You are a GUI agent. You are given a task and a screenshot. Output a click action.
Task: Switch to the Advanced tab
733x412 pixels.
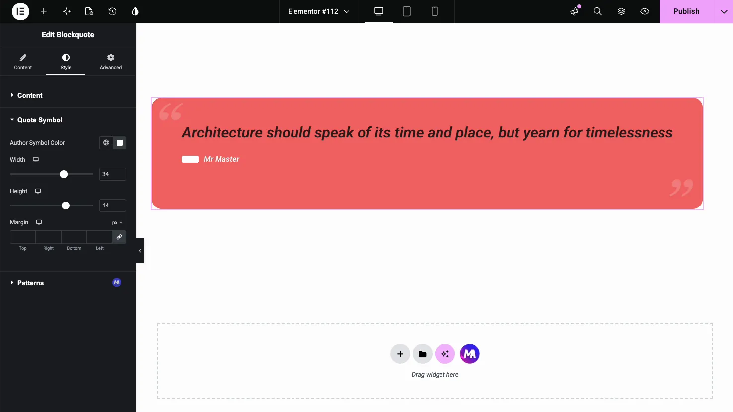pyautogui.click(x=111, y=62)
